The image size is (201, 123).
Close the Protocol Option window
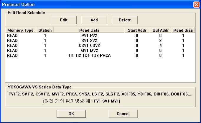[x=196, y=4]
